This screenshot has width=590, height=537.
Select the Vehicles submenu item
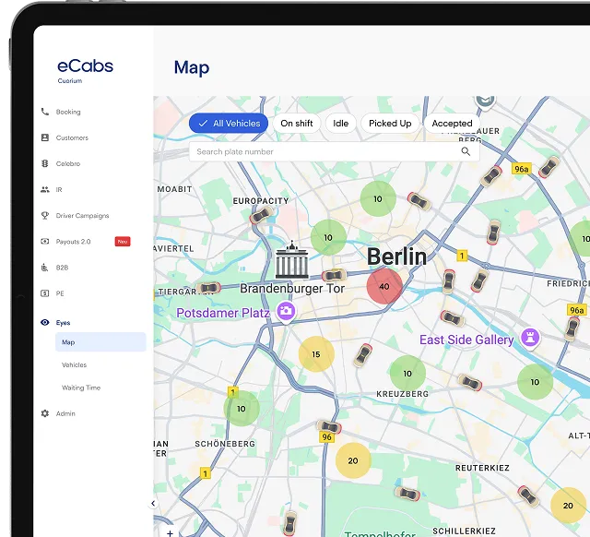click(x=74, y=364)
